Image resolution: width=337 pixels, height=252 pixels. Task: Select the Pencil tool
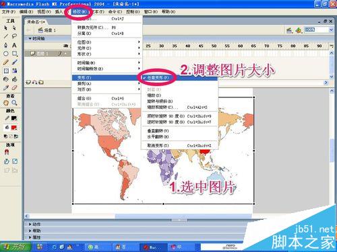pos(6,62)
